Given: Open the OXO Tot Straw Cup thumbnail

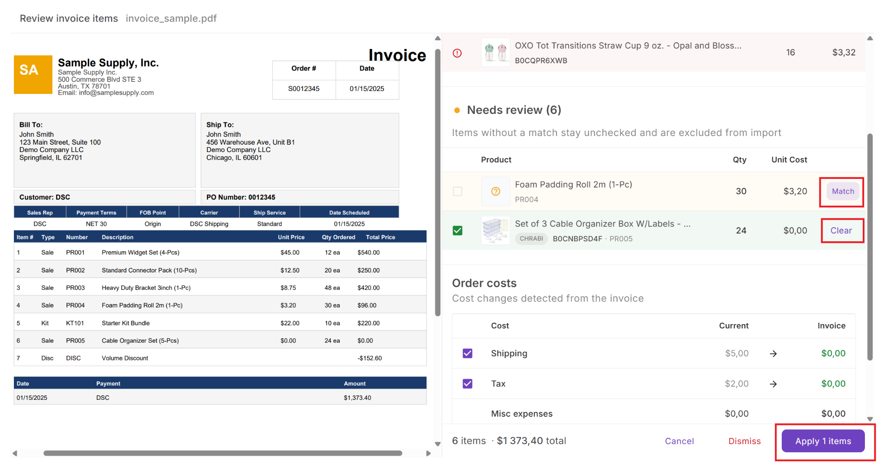Looking at the screenshot, I should [495, 52].
